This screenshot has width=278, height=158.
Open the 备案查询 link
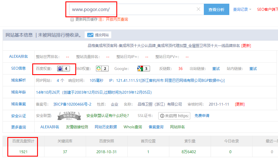(x=156, y=127)
